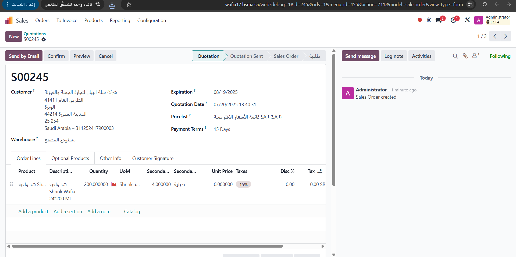
Task: Open the activities clock icon
Action: click(453, 20)
